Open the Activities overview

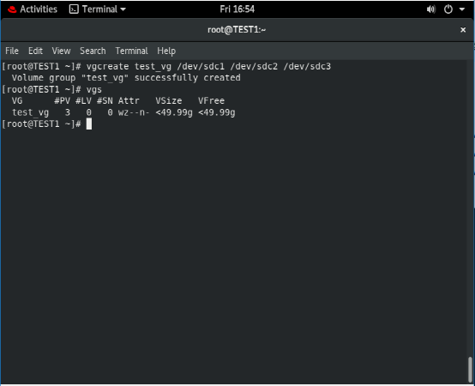(x=39, y=9)
